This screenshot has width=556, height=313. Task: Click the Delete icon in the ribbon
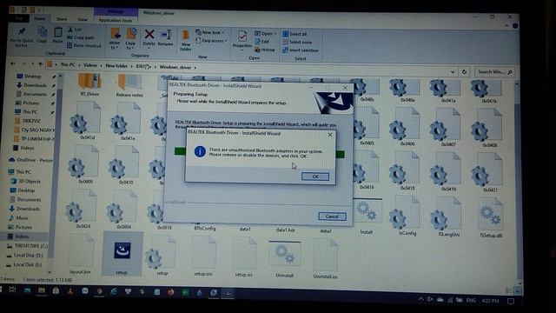(x=149, y=37)
